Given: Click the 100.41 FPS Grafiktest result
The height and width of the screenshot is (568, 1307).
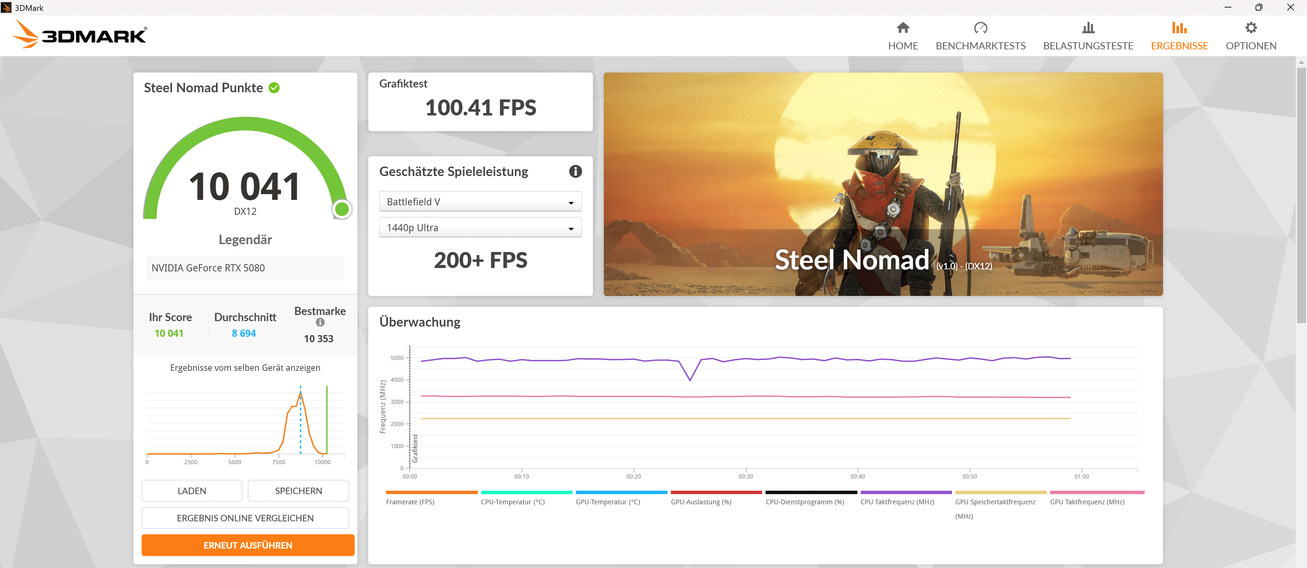Looking at the screenshot, I should coord(481,108).
